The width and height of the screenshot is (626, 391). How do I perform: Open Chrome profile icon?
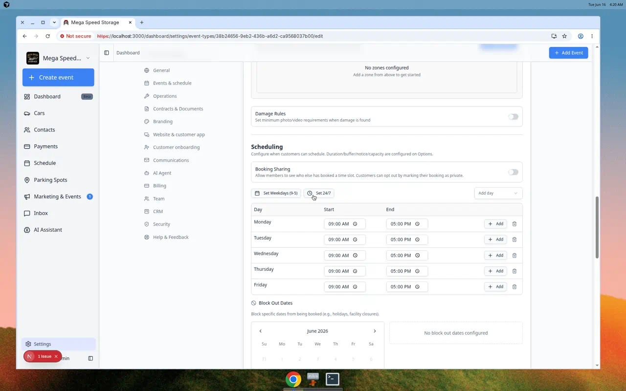coord(581,36)
